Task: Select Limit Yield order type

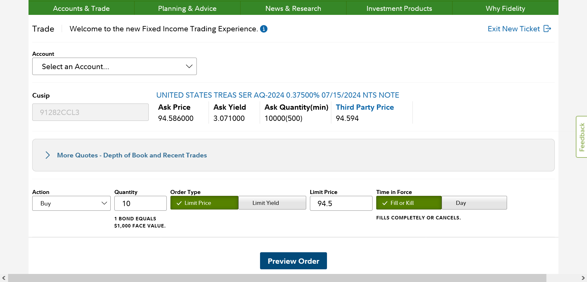Action: tap(272, 203)
